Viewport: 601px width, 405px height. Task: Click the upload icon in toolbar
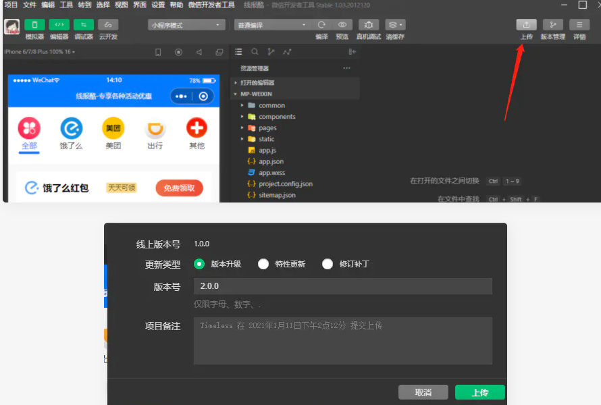click(x=526, y=25)
